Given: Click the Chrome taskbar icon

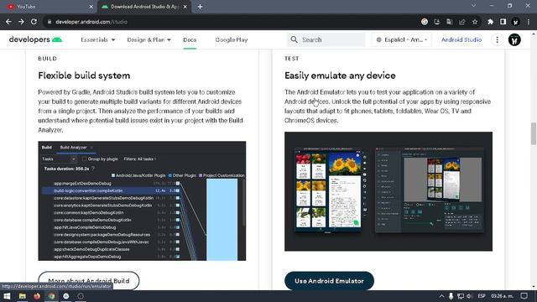Looking at the screenshot, I should pyautogui.click(x=52, y=296).
